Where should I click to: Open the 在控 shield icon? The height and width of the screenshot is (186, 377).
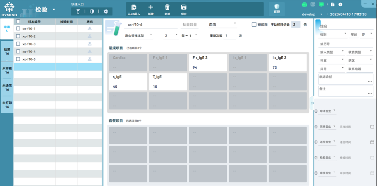[x=277, y=7]
